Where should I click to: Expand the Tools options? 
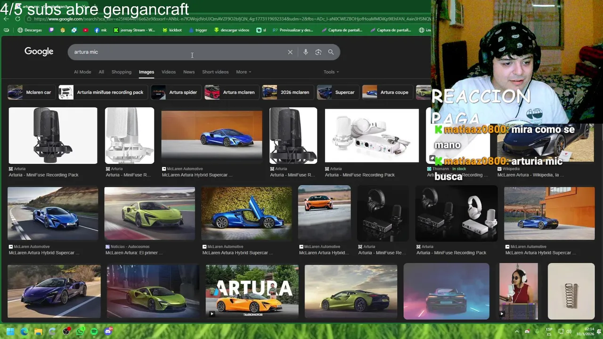coord(331,72)
